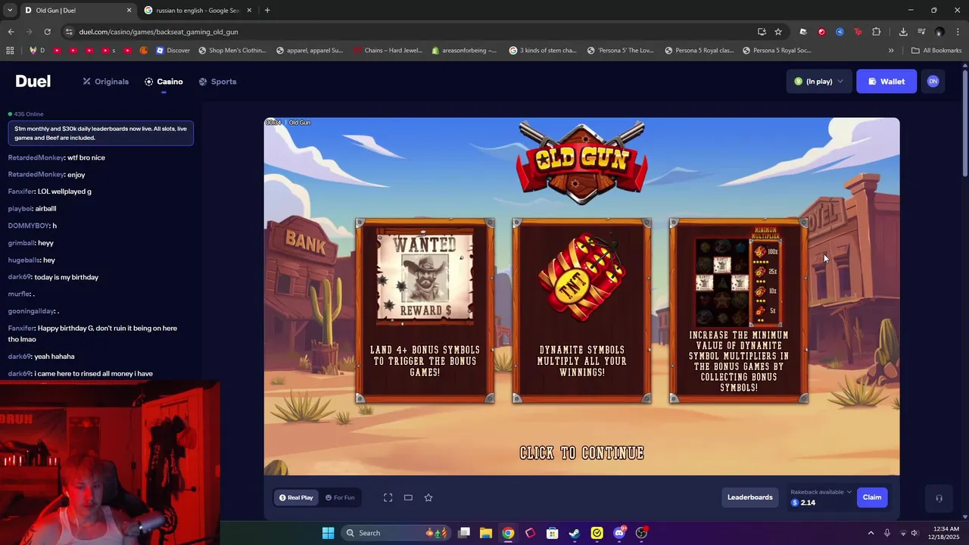Open Discord from the taskbar
Screen dimensions: 969x545
pyautogui.click(x=619, y=533)
